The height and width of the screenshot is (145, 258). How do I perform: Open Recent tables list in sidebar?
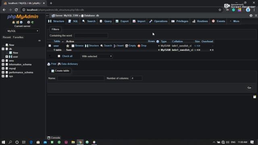point(7,37)
